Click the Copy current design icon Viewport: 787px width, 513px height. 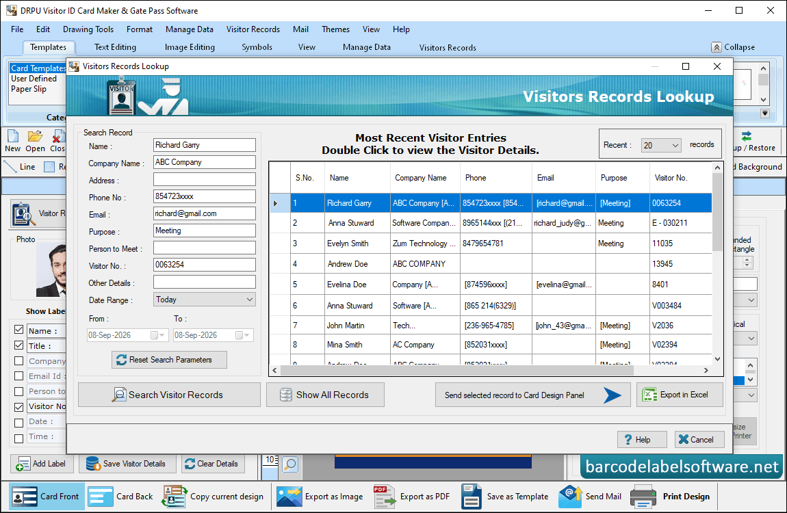coord(174,497)
